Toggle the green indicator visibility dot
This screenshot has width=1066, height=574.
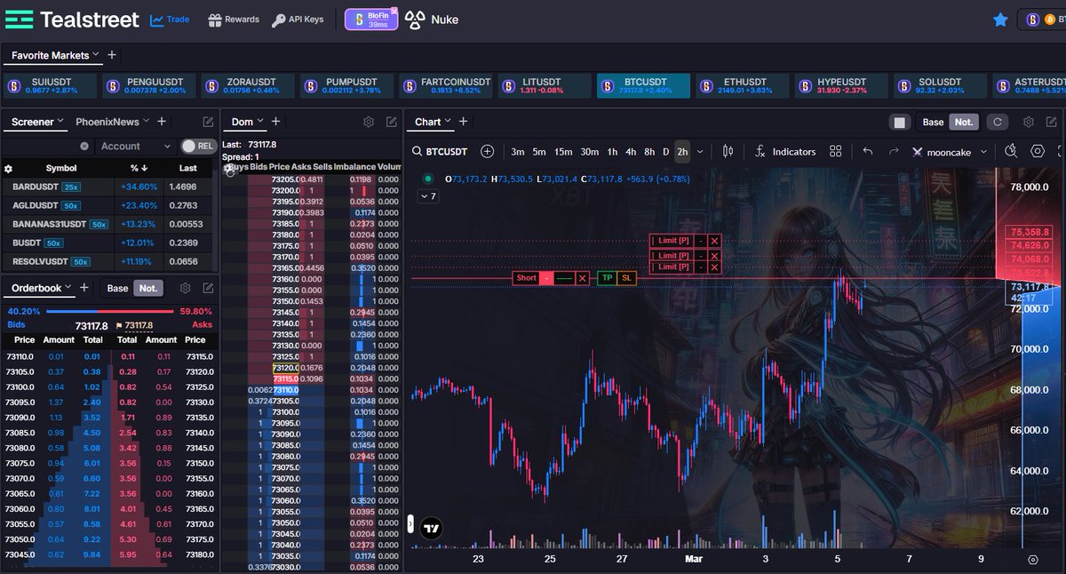[426, 179]
